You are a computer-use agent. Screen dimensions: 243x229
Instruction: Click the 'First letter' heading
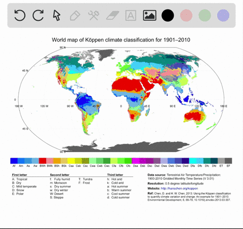pyautogui.click(x=19, y=175)
